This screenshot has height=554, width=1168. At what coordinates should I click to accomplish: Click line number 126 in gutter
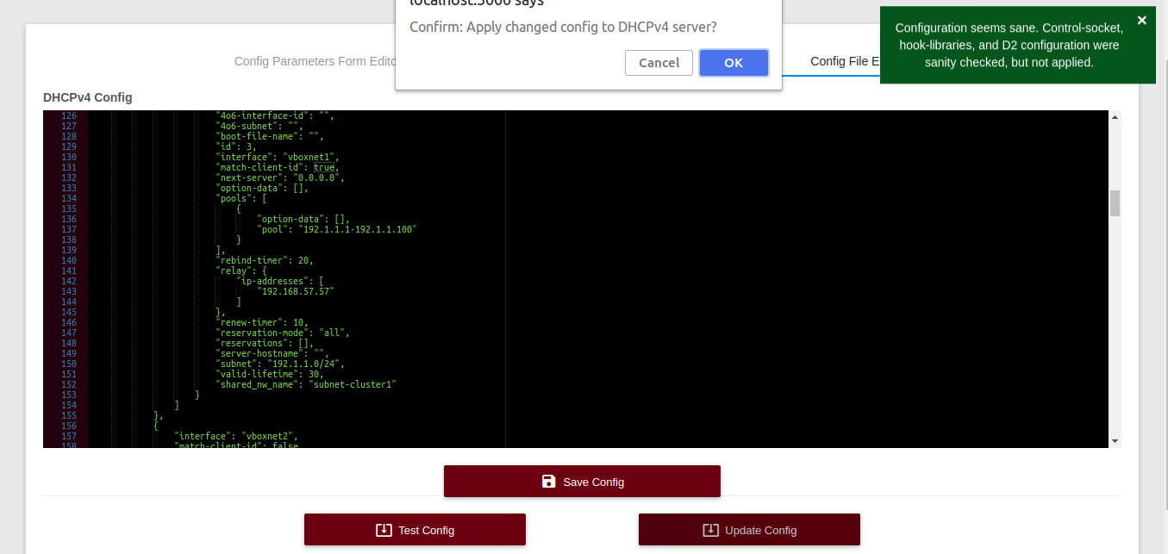click(x=69, y=115)
